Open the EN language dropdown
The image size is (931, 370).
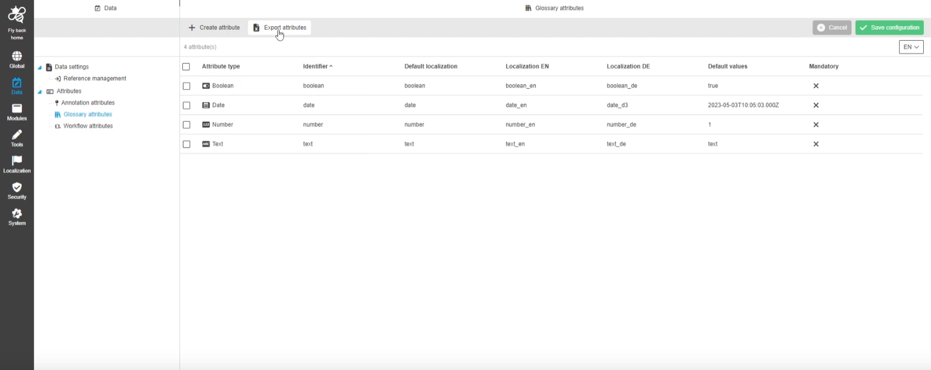tap(911, 47)
